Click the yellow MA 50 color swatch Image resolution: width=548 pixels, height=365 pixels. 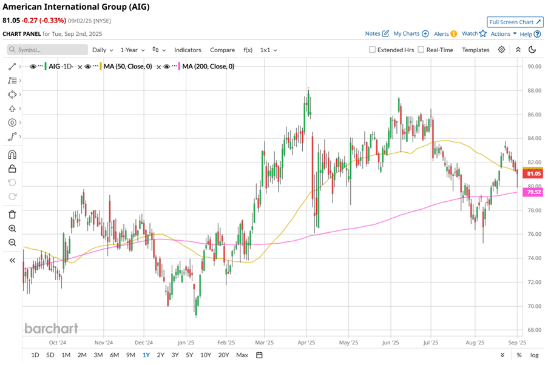coord(101,66)
